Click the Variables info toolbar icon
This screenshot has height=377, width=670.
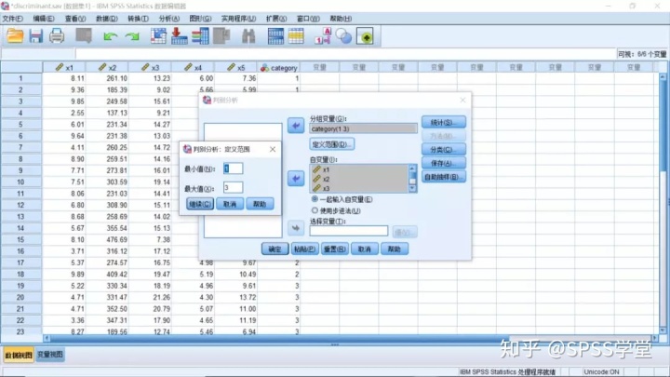point(200,36)
